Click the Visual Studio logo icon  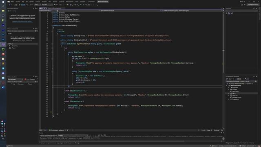tap(9, 2)
